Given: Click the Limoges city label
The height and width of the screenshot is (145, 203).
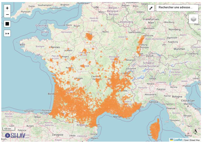Looking at the screenshot, I should pyautogui.click(x=79, y=78).
